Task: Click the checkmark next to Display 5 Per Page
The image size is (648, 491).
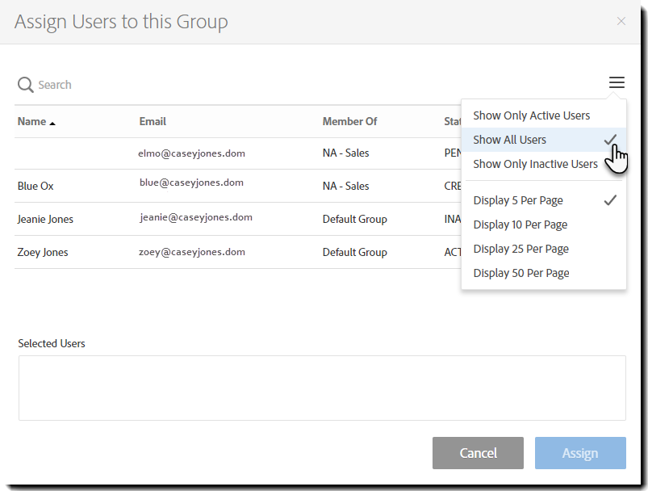Action: tap(611, 199)
